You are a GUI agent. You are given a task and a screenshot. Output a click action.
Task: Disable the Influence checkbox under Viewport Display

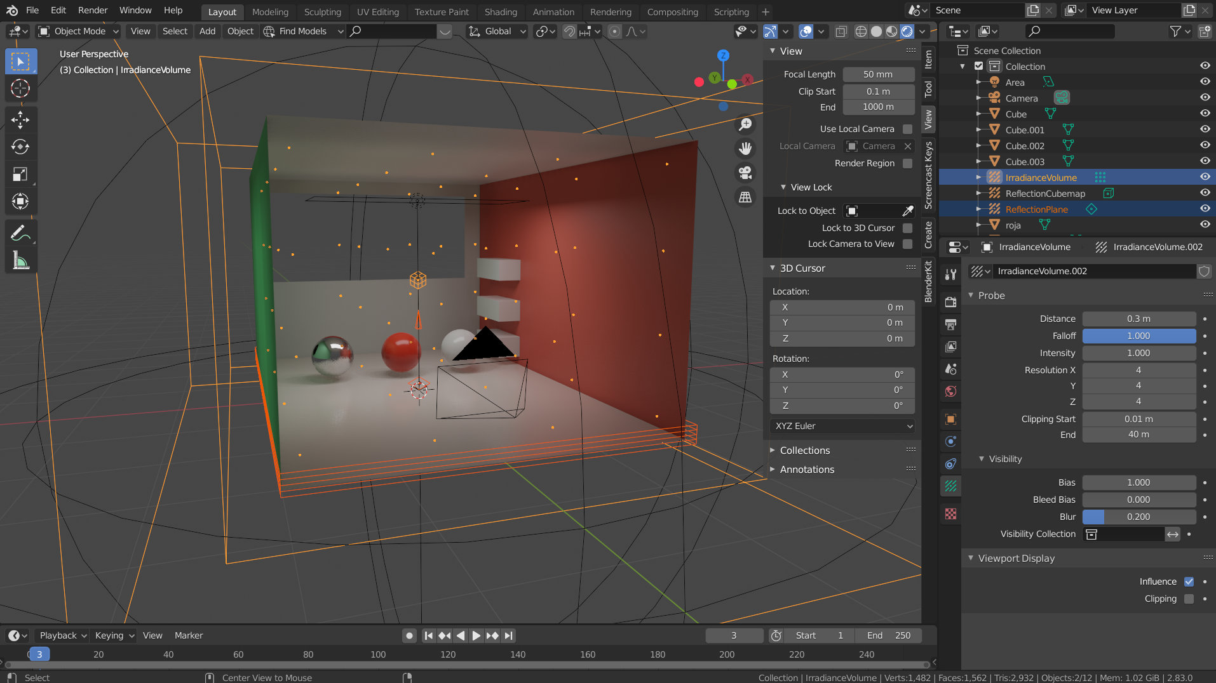pos(1190,581)
